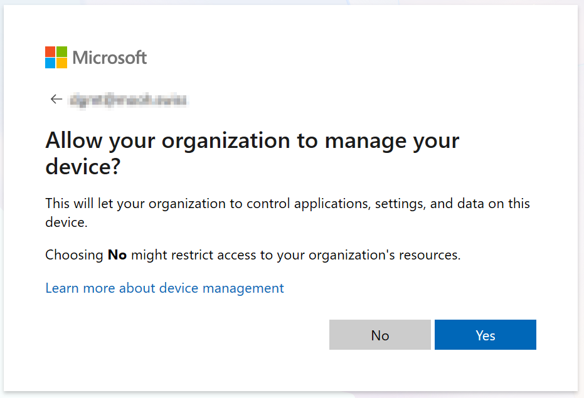Click the 'Choosing No might restrict' sentence
Screen dimensions: 584x398
tap(253, 255)
